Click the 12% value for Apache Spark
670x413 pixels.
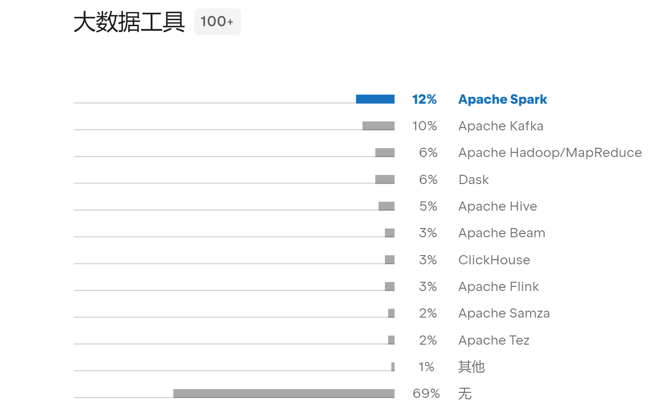point(424,100)
